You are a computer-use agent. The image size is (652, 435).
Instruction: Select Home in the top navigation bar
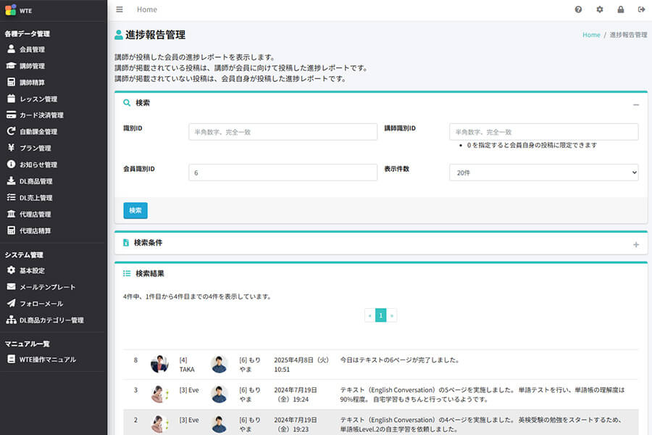tap(146, 9)
